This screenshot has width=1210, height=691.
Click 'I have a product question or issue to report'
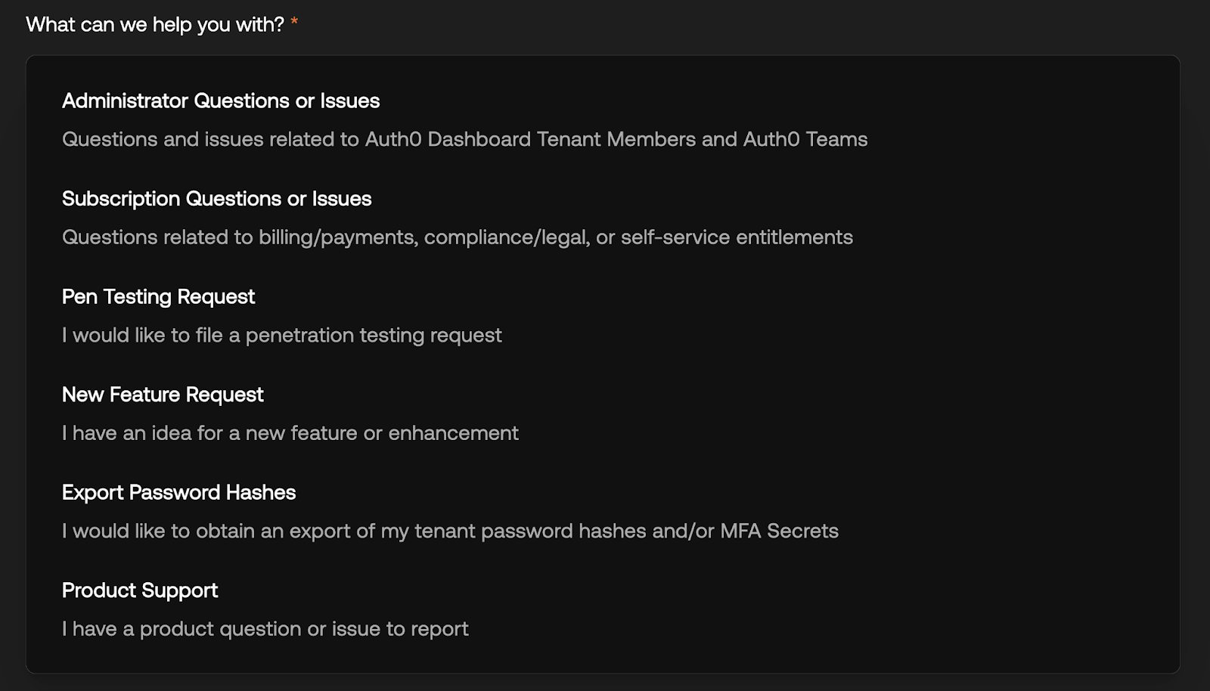[265, 629]
